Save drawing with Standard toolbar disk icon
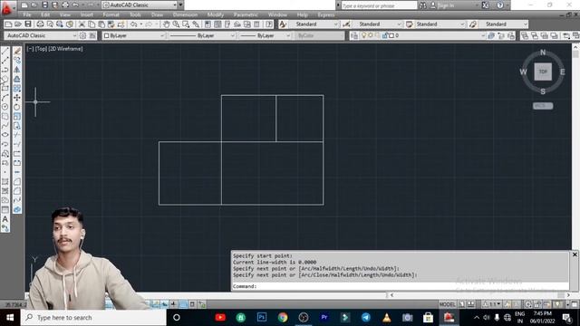The height and width of the screenshot is (326, 580). pyautogui.click(x=28, y=24)
